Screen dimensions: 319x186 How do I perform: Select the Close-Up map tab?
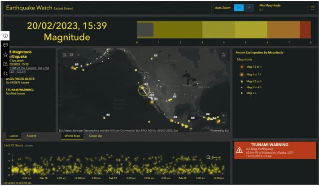click(x=95, y=135)
